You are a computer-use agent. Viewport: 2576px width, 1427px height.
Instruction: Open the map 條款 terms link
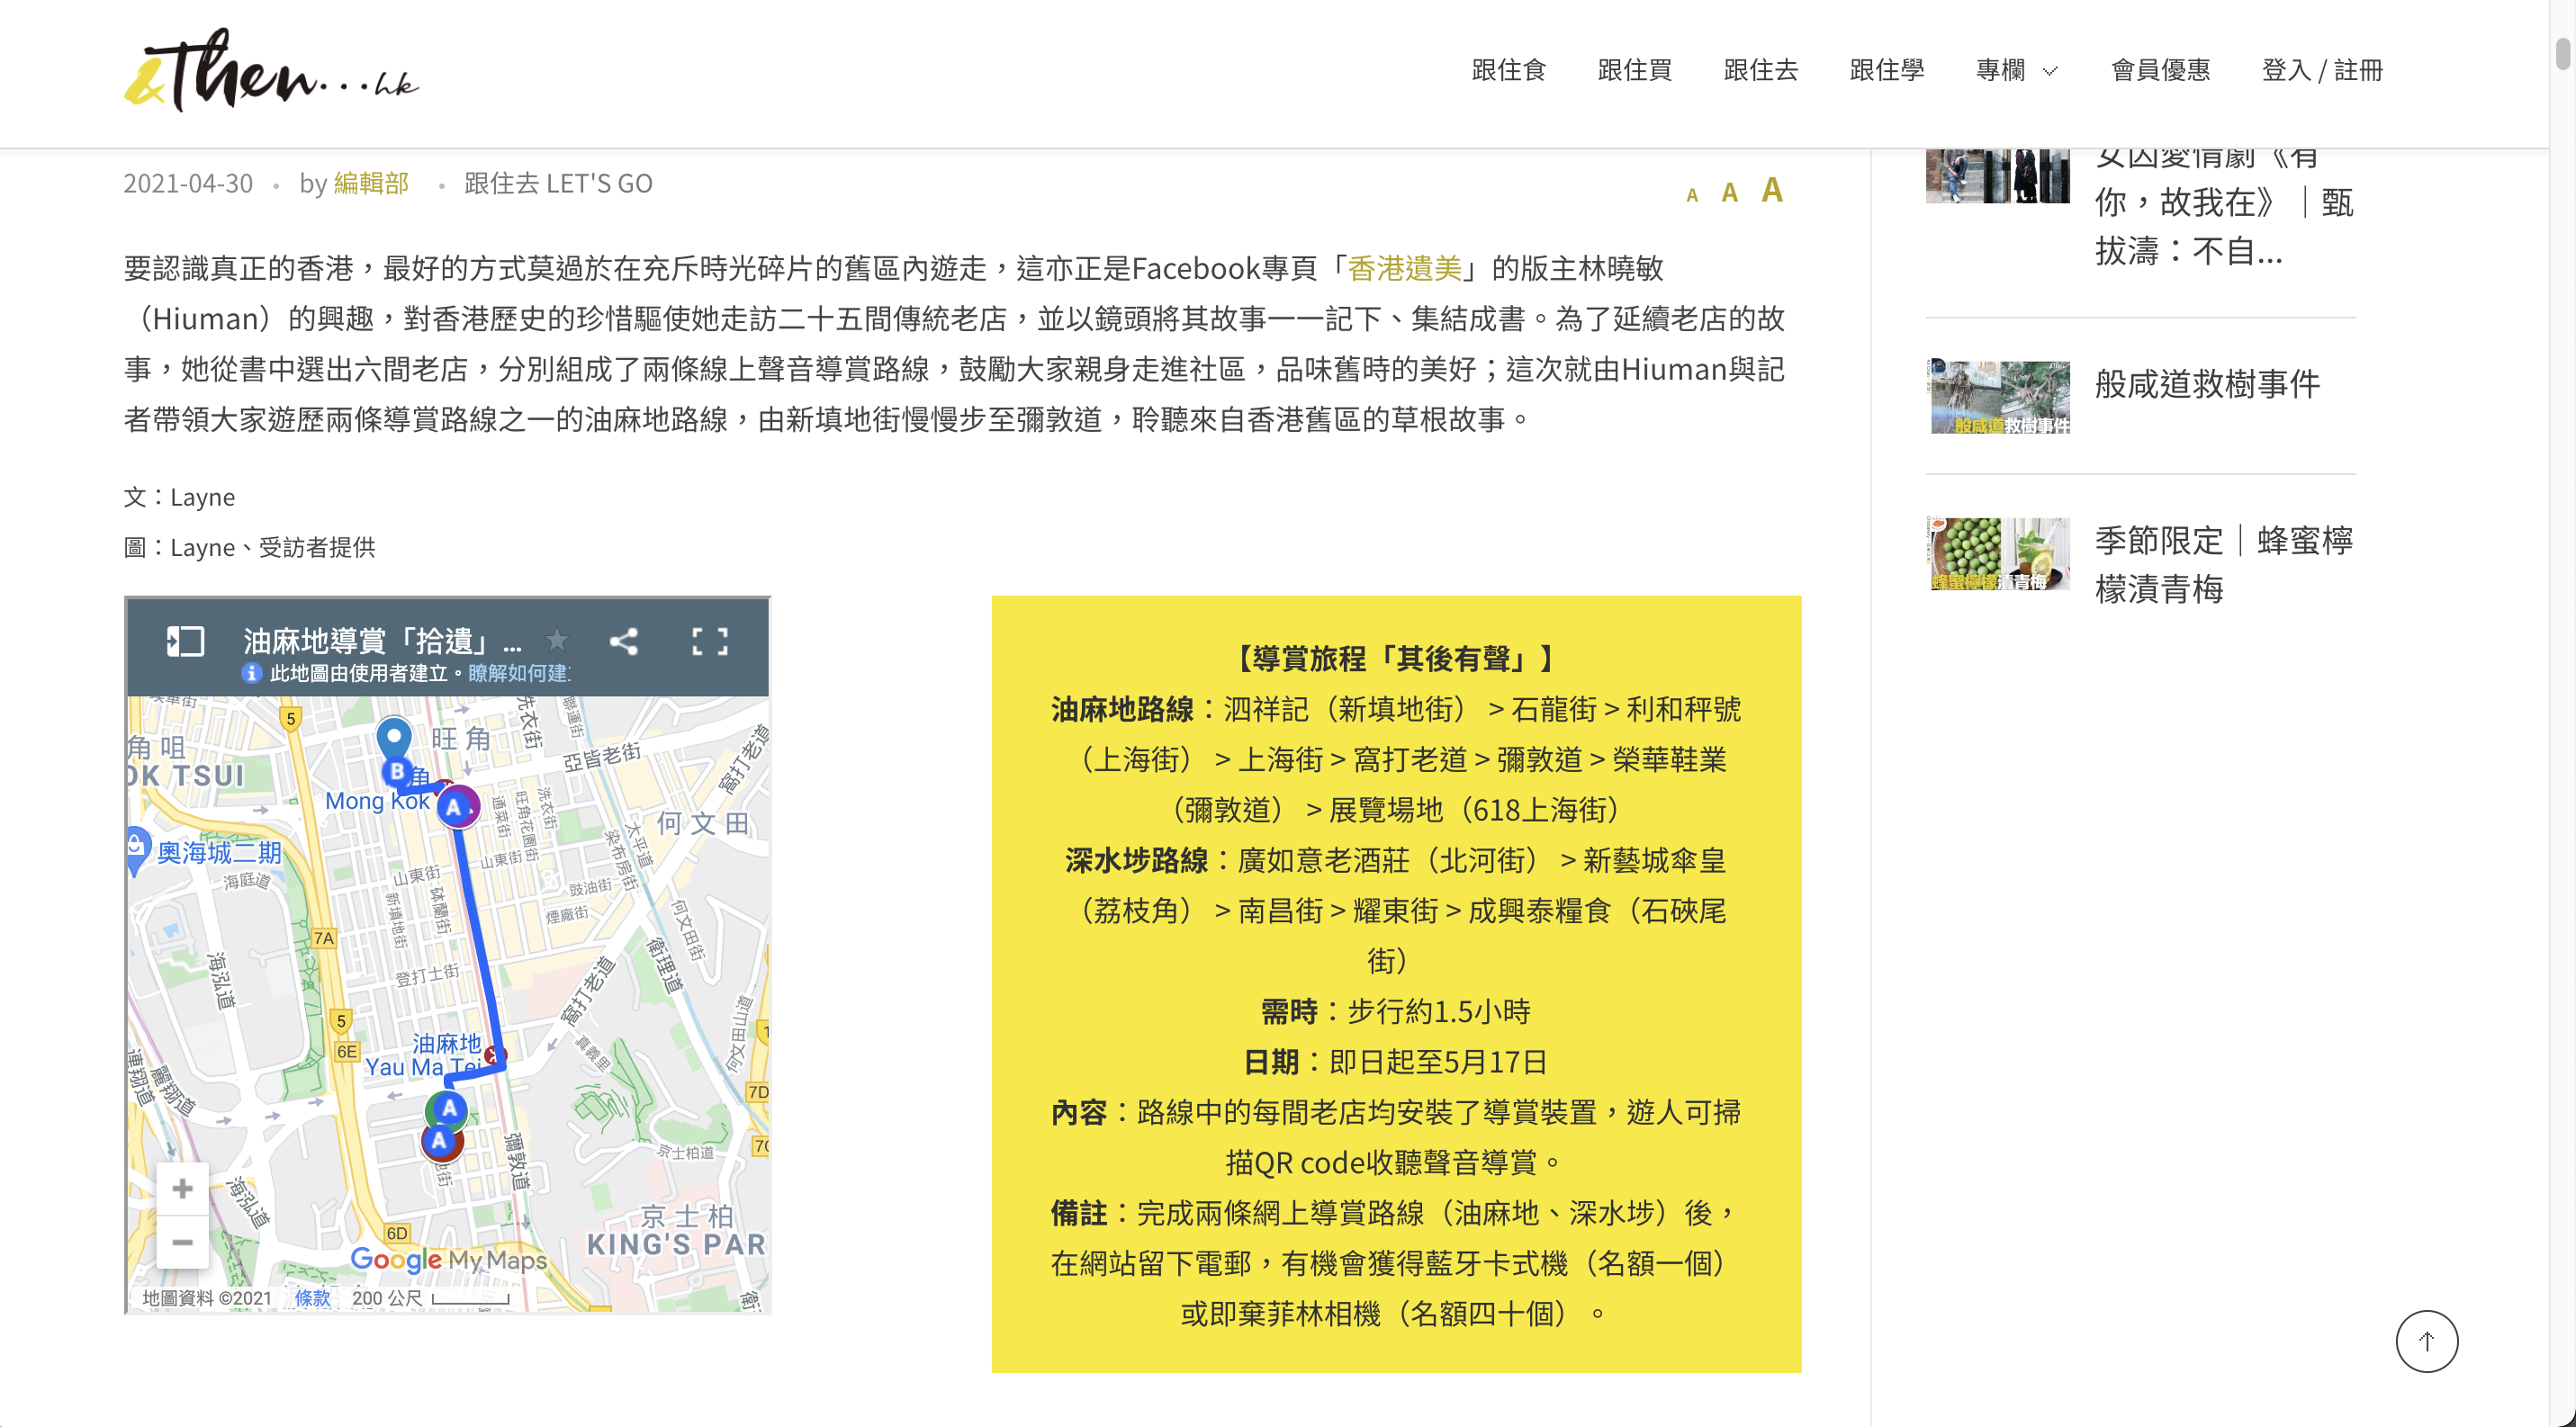click(x=312, y=1298)
